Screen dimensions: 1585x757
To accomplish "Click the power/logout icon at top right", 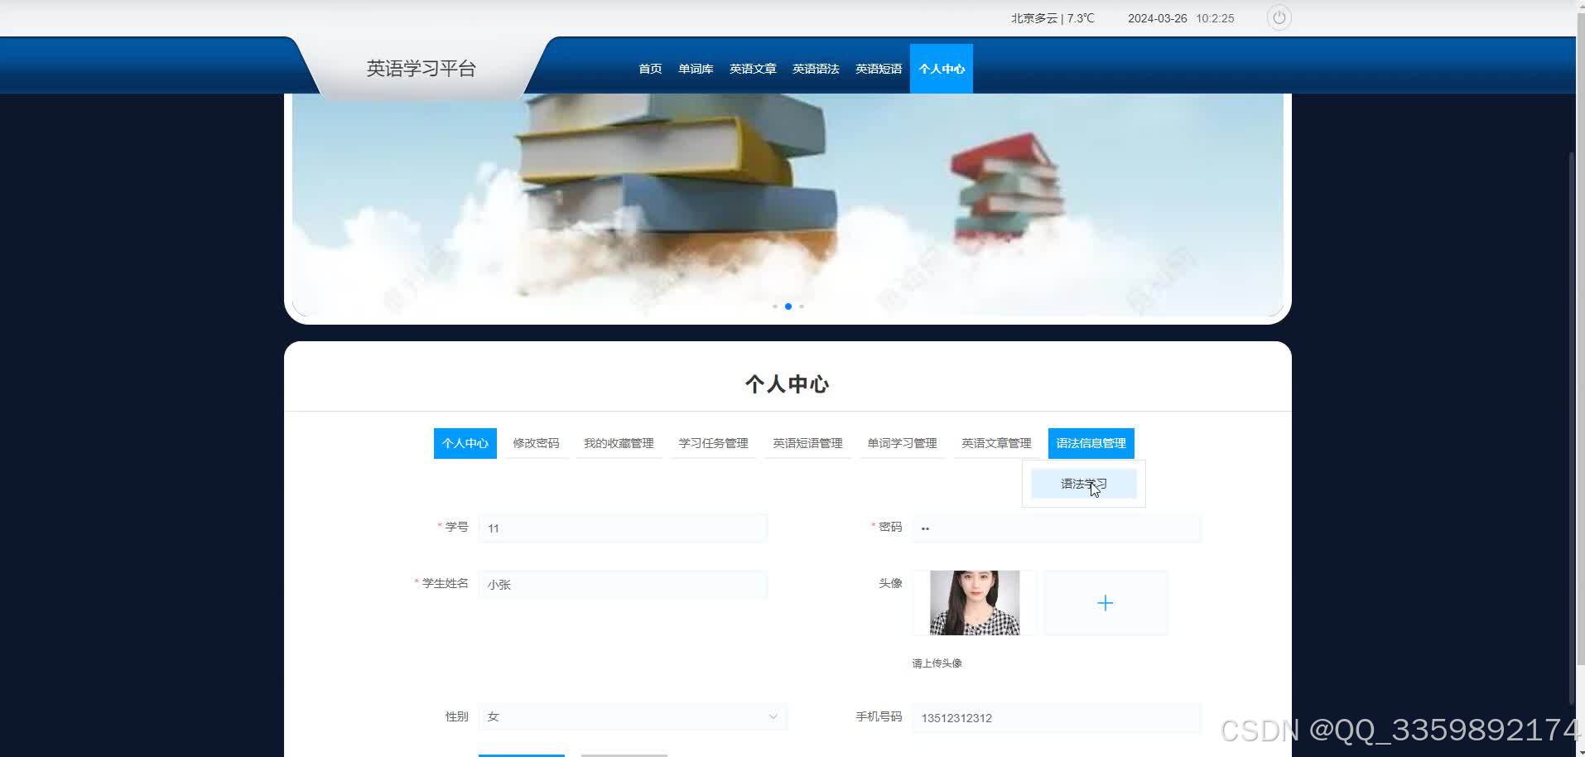I will 1279,17.
